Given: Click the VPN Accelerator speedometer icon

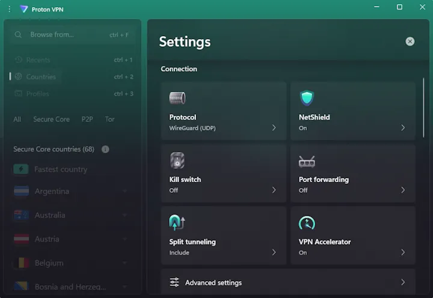Looking at the screenshot, I should tap(307, 223).
